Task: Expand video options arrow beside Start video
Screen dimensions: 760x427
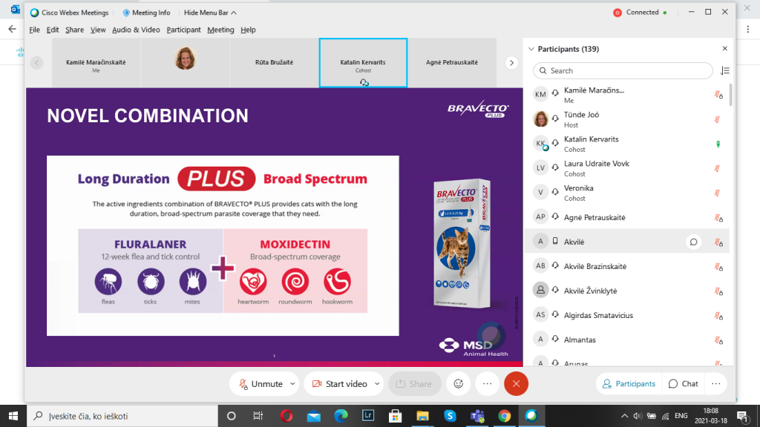Action: 377,384
